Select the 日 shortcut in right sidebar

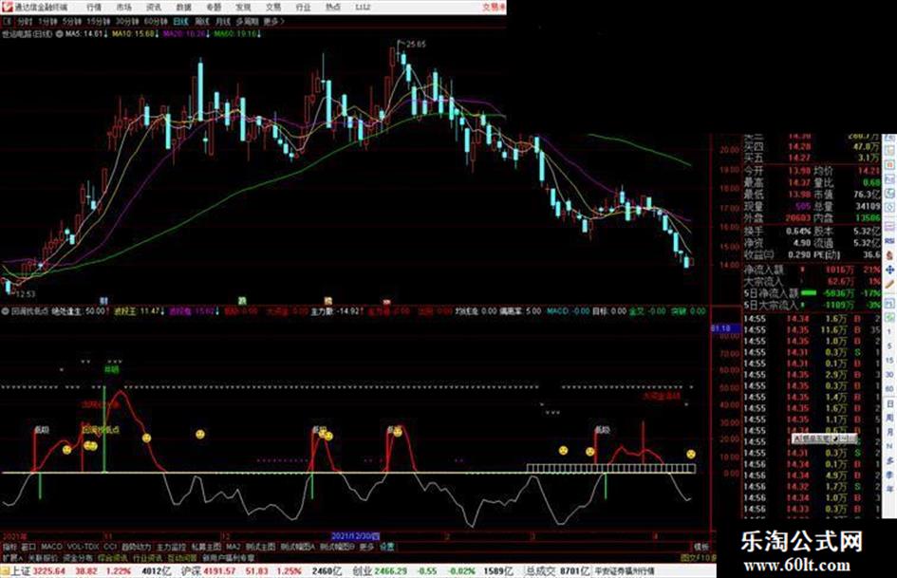[x=889, y=403]
